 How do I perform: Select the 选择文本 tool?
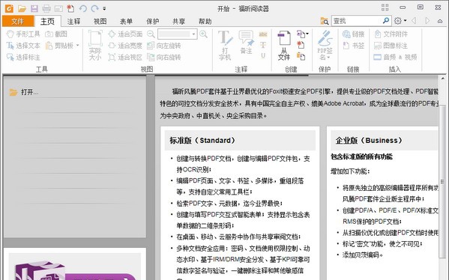pyautogui.click(x=23, y=46)
